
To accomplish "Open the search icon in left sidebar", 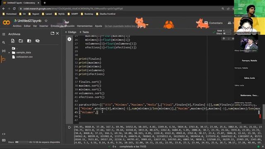I will point(4,43).
